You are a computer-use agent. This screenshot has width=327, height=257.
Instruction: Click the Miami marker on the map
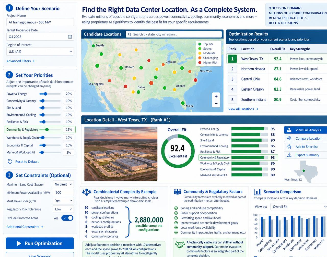click(183, 103)
